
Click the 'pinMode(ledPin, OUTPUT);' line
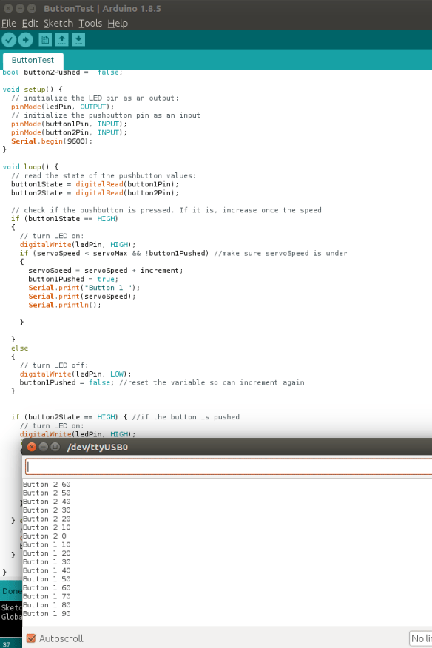[x=62, y=107]
